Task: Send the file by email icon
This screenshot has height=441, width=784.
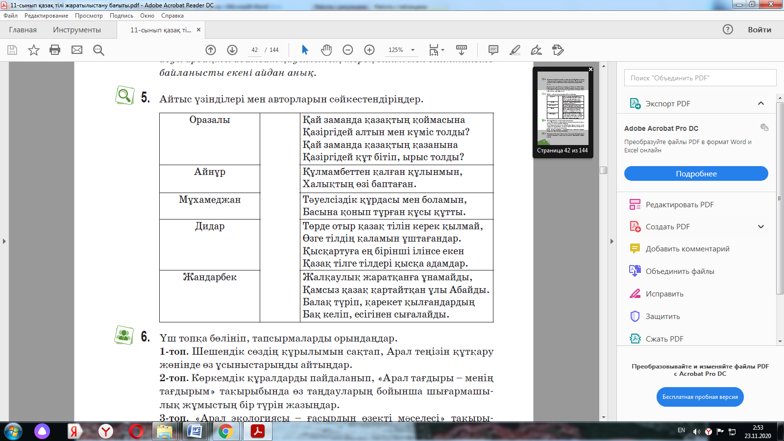Action: coord(77,50)
